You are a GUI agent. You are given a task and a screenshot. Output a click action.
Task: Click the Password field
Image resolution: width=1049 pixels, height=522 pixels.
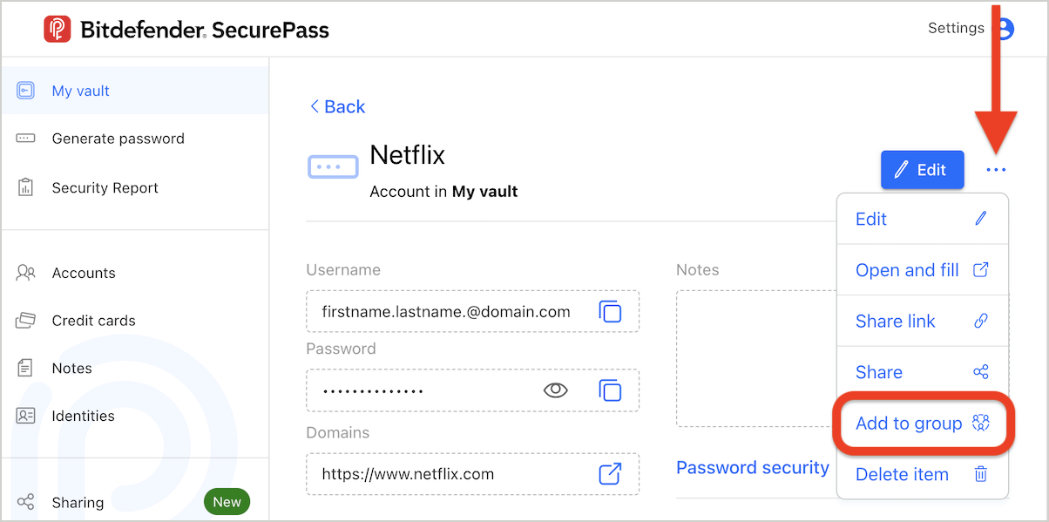point(472,390)
